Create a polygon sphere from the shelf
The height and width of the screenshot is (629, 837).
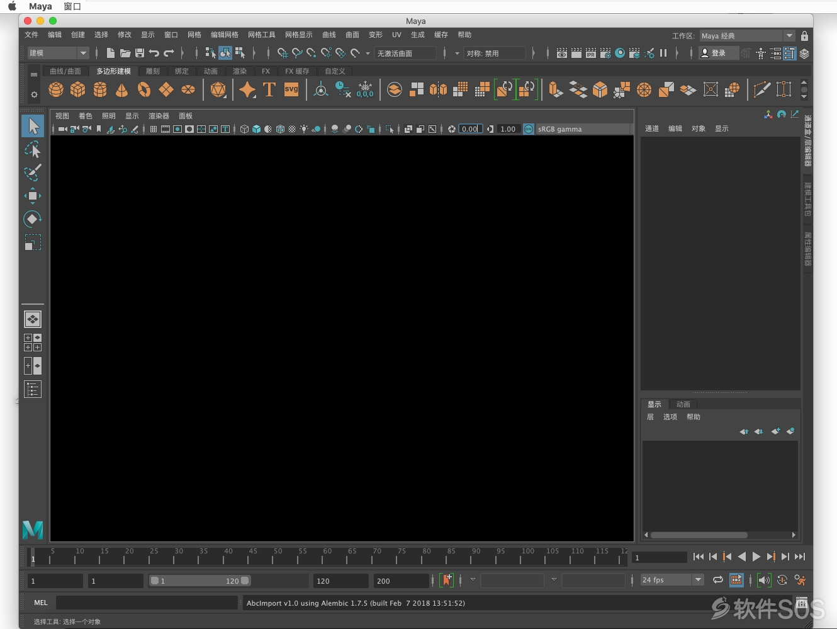[56, 89]
